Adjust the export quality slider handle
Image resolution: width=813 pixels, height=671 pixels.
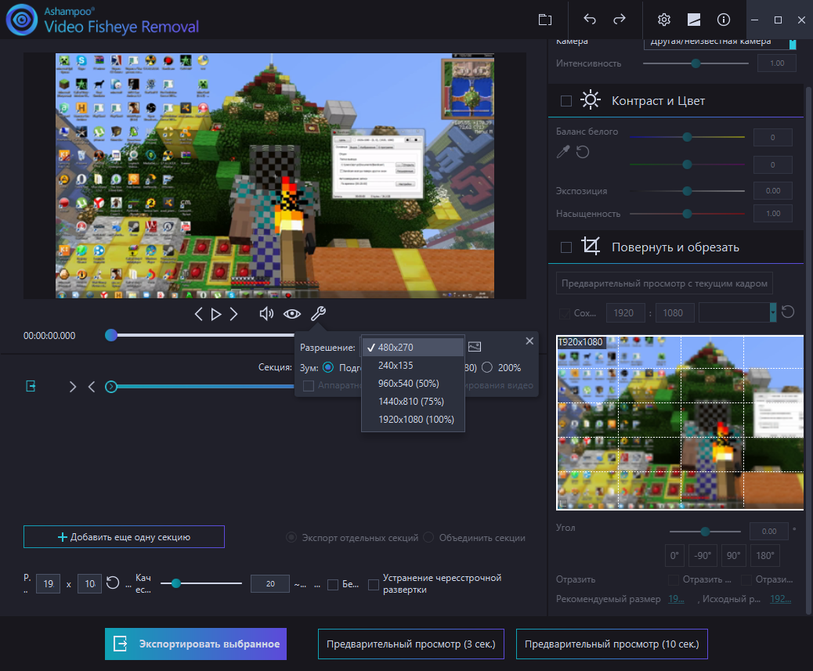176,583
